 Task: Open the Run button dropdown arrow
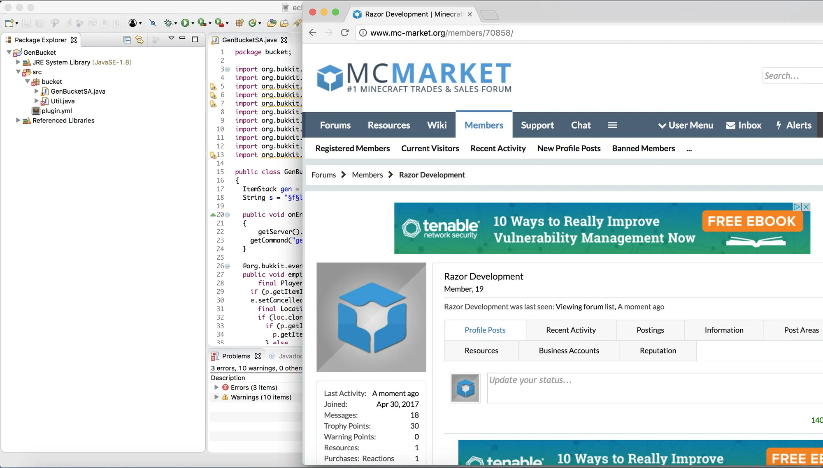click(x=193, y=24)
